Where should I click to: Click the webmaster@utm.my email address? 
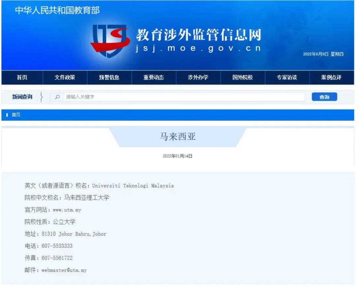click(64, 270)
